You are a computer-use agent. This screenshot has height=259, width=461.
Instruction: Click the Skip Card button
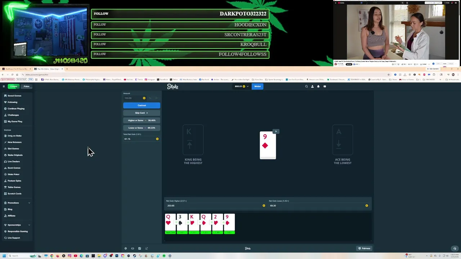tap(142, 113)
